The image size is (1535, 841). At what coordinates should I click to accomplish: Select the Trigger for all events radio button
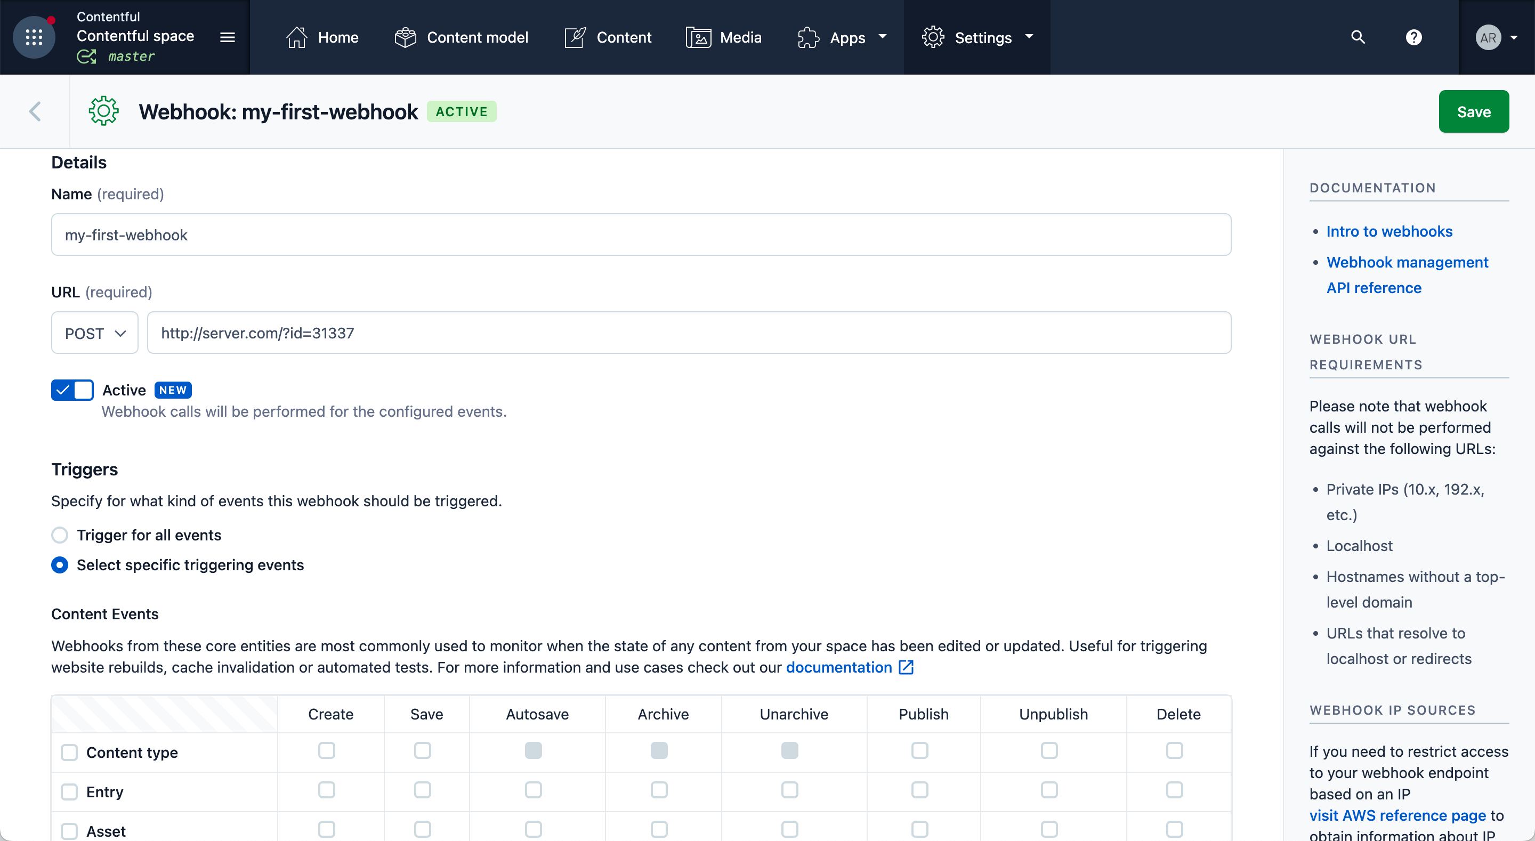point(60,536)
